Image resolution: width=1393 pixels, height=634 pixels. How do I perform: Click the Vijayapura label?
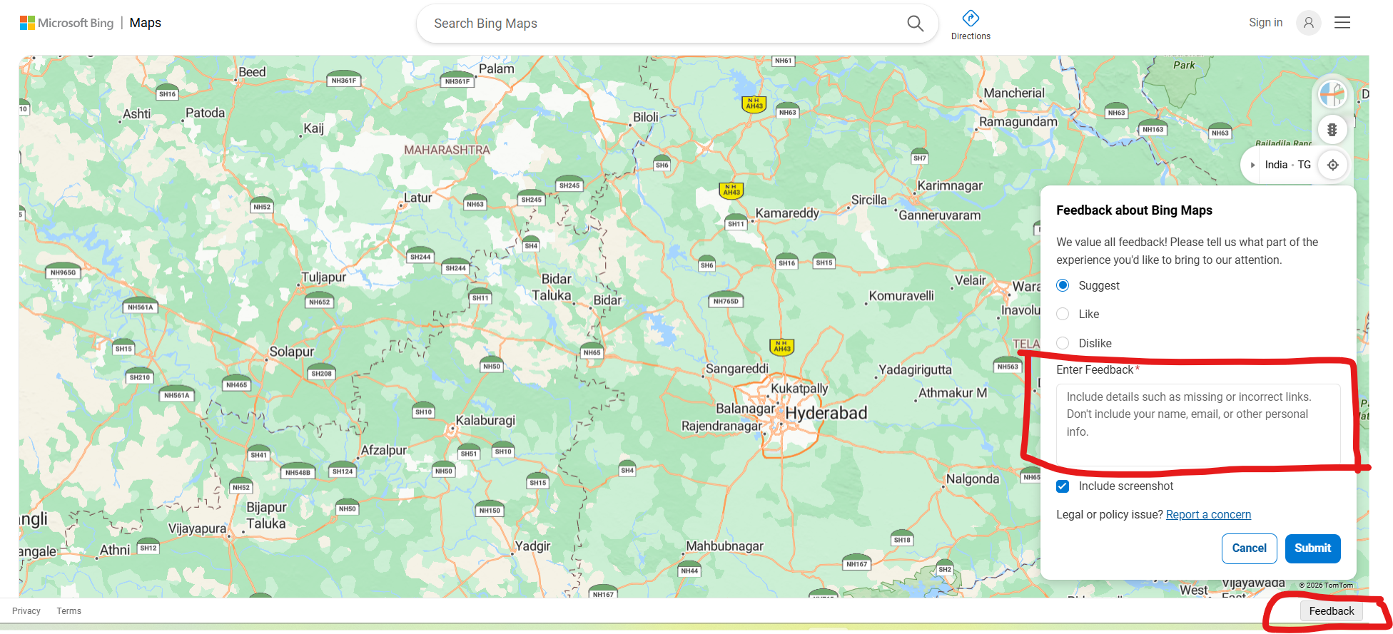197,528
